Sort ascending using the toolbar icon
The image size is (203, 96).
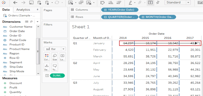(111, 3)
